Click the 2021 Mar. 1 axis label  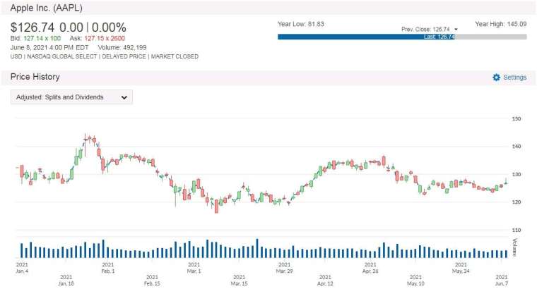tap(194, 268)
